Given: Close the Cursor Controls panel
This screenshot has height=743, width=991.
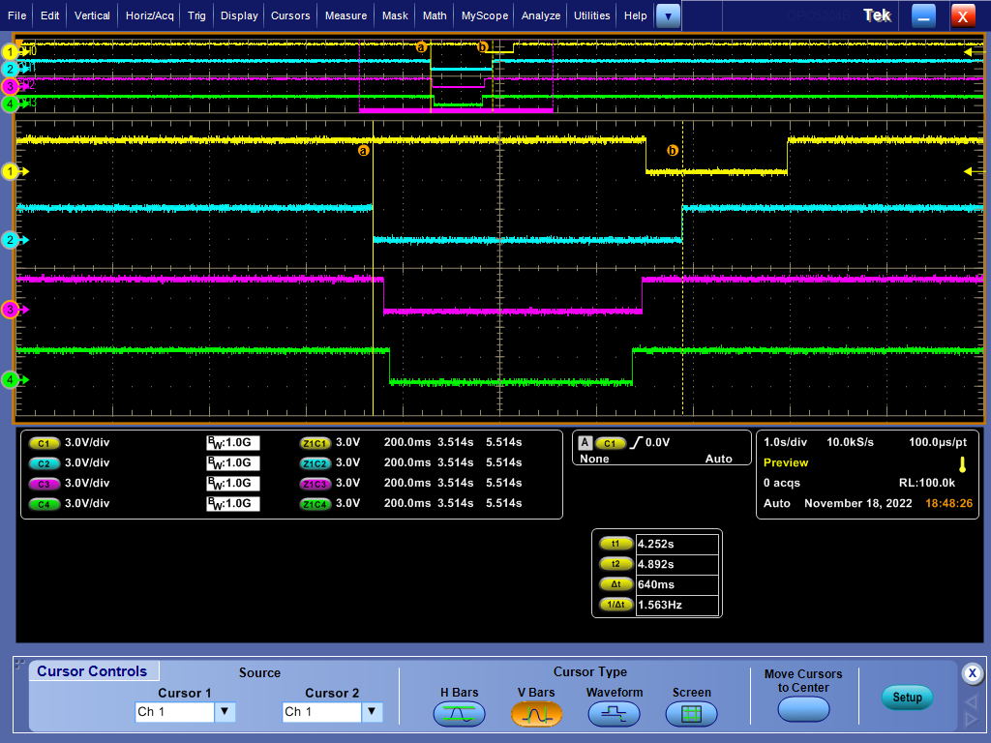Looking at the screenshot, I should tap(973, 673).
